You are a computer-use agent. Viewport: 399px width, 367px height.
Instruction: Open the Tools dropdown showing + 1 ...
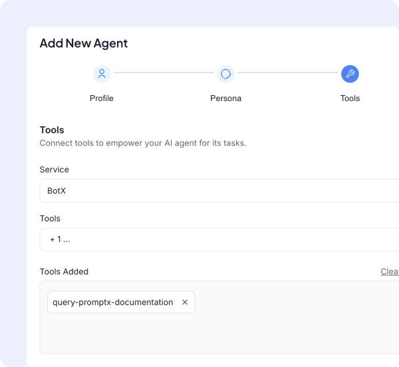pos(219,239)
